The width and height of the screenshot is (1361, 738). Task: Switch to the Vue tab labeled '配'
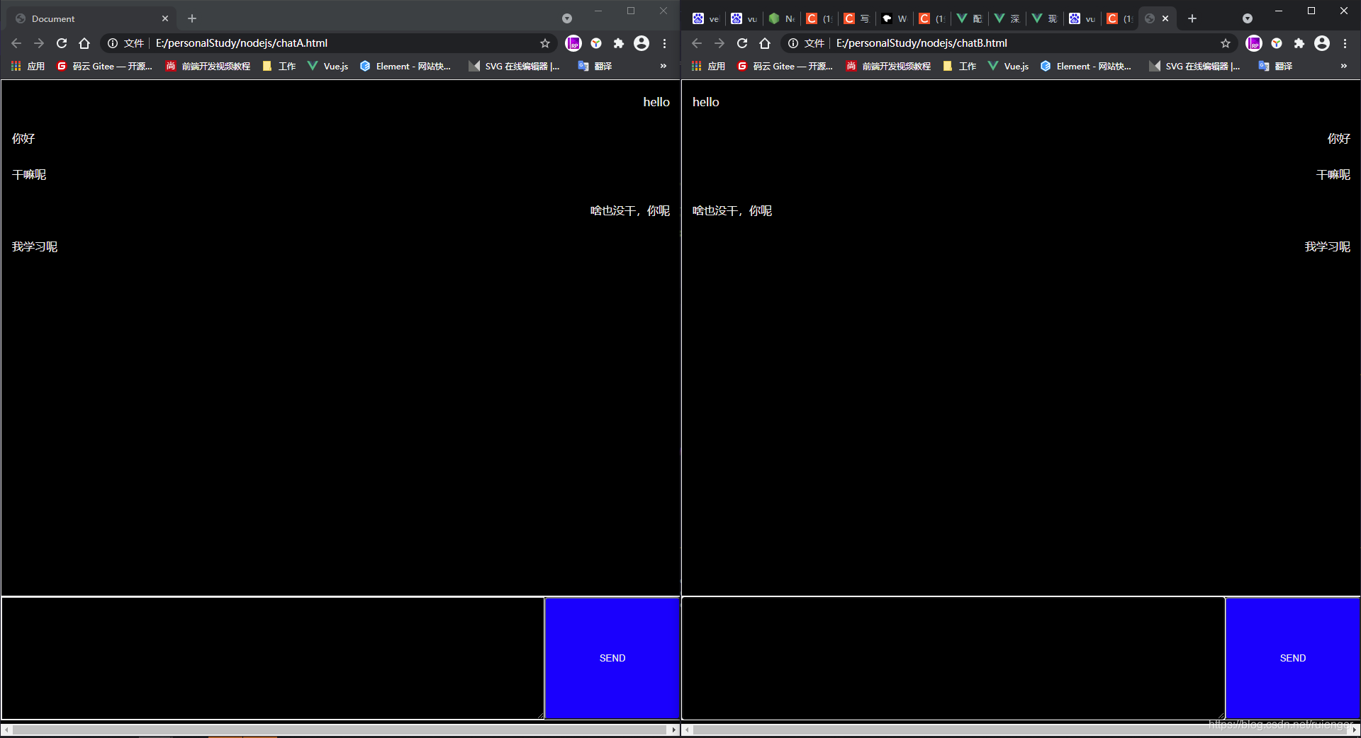969,18
